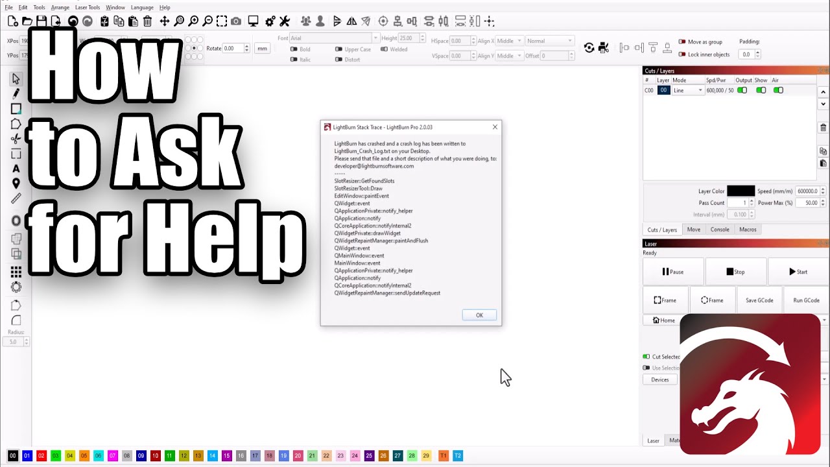Click the Rotate value stepper arrows
The width and height of the screenshot is (830, 467).
tap(247, 49)
